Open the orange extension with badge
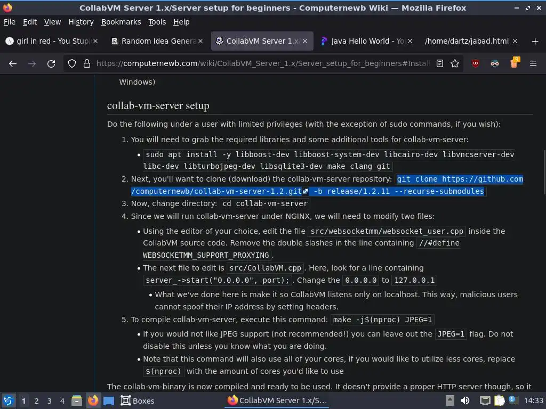The width and height of the screenshot is (546, 409). tap(515, 63)
